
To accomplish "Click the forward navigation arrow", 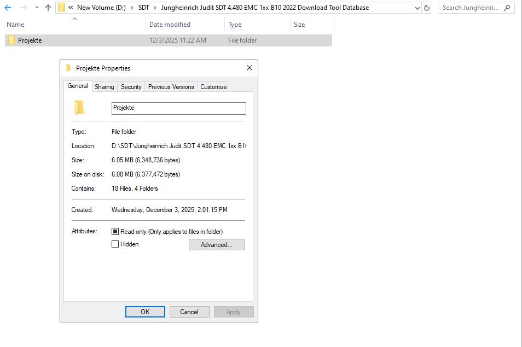I will [x=24, y=8].
